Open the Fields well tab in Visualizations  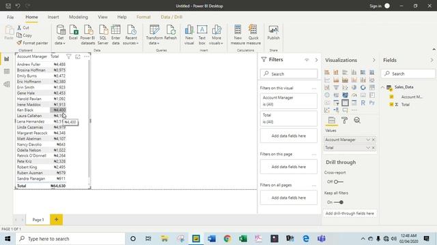click(x=332, y=120)
